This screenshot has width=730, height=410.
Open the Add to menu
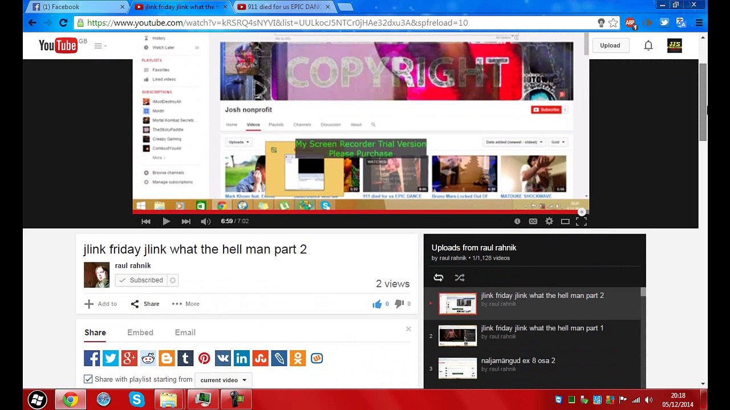(100, 304)
